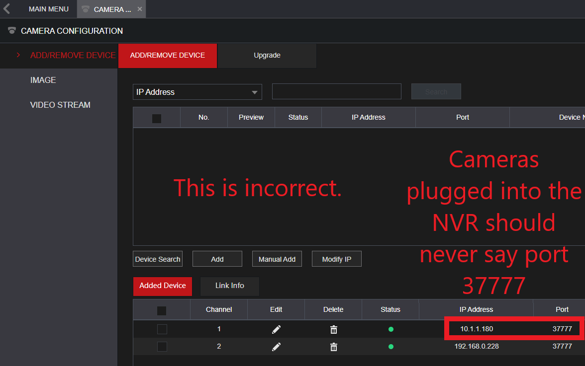Click the Status header in the added devices table
Screen dimensions: 585x366
pyautogui.click(x=390, y=309)
